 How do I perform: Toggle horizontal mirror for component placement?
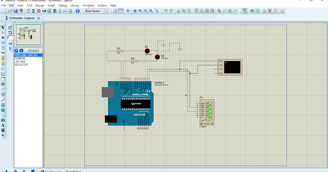pos(10,44)
